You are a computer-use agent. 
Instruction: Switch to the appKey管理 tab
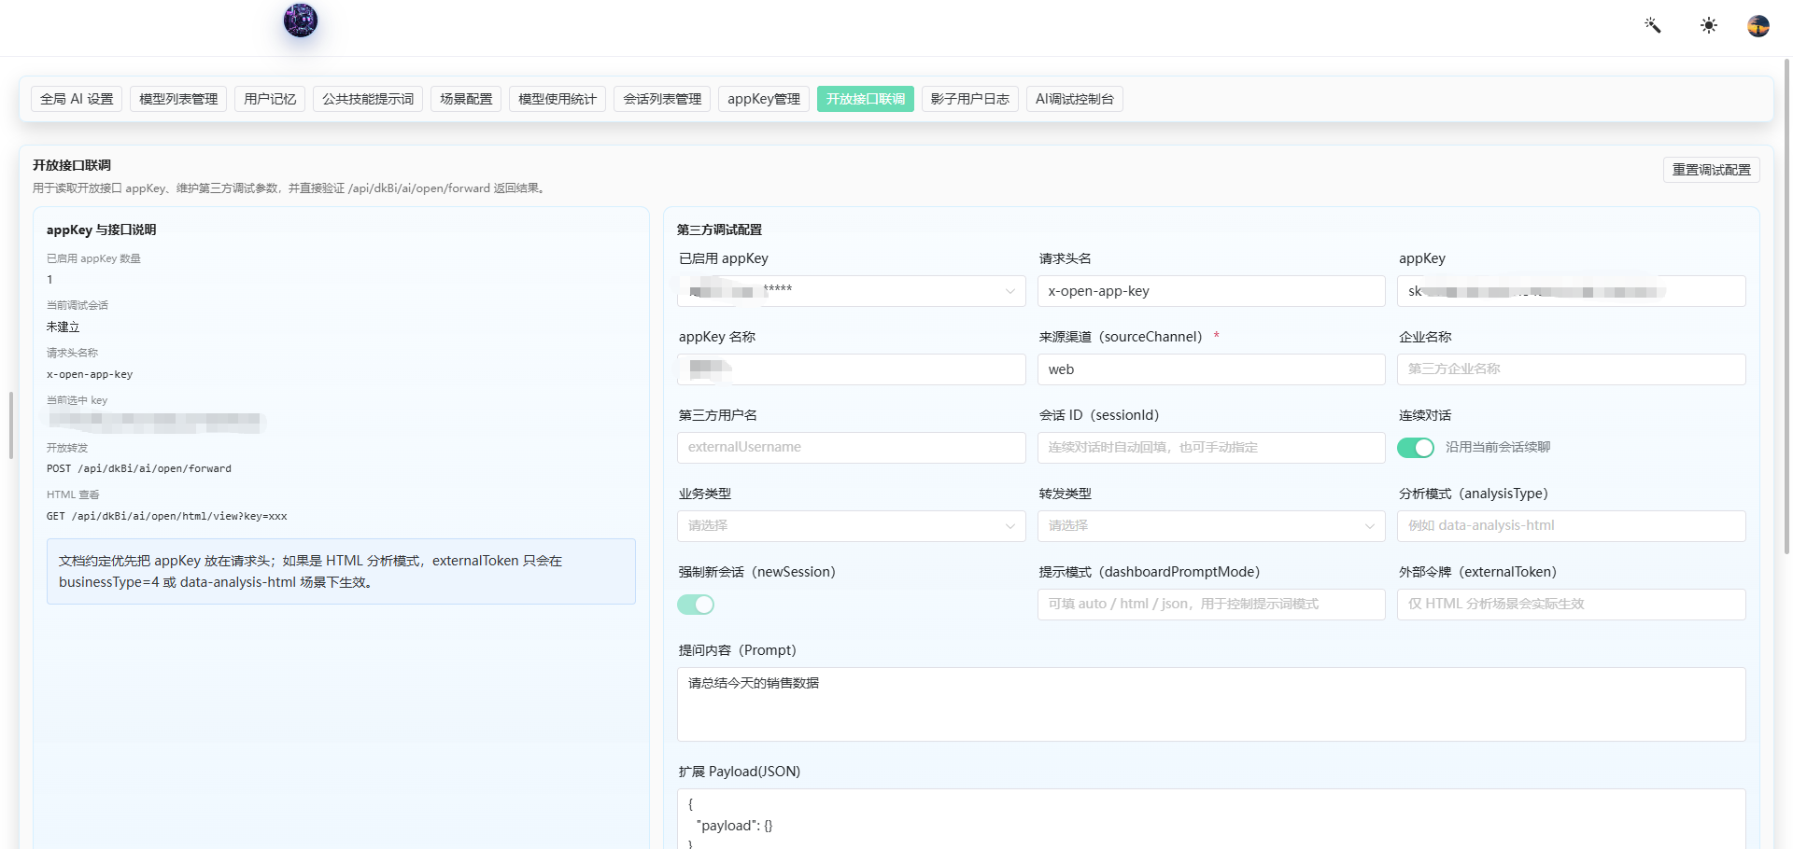764,99
